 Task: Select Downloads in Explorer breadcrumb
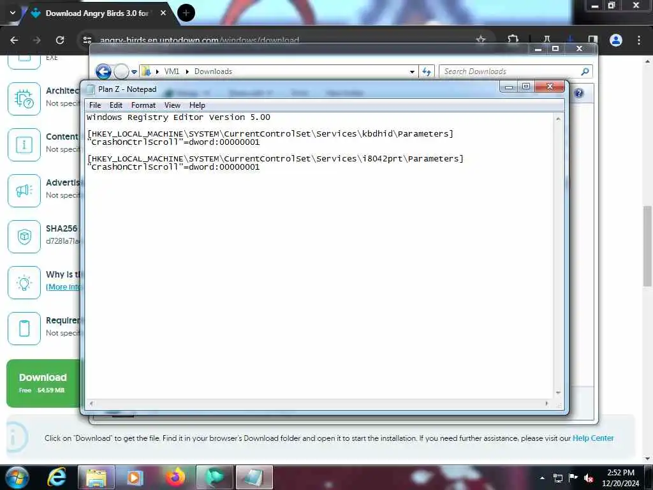coord(213,71)
